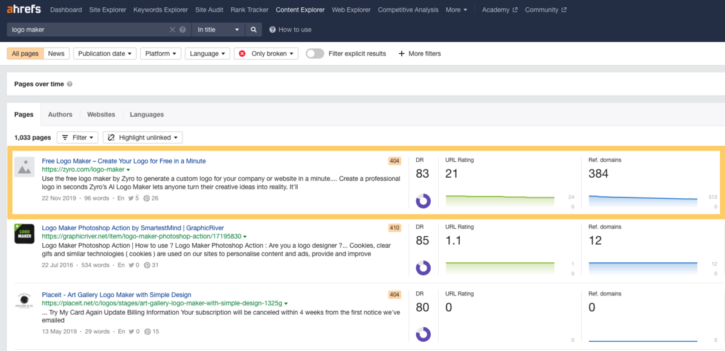
Task: Click the search help question mark icon
Action: pos(182,30)
